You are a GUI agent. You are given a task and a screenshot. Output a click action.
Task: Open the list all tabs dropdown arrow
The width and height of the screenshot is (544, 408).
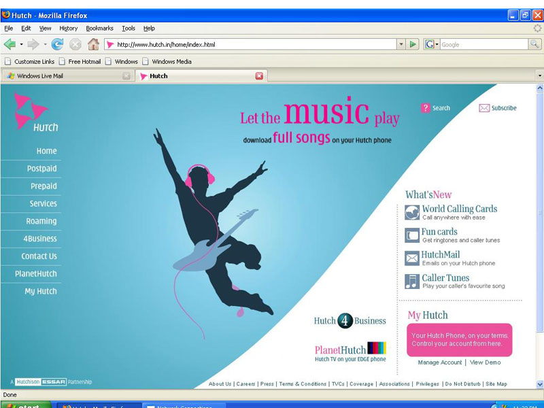pyautogui.click(x=539, y=75)
